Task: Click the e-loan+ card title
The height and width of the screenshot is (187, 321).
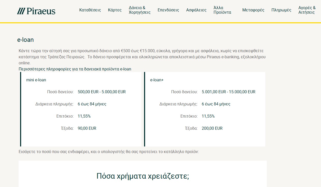Action: click(157, 80)
